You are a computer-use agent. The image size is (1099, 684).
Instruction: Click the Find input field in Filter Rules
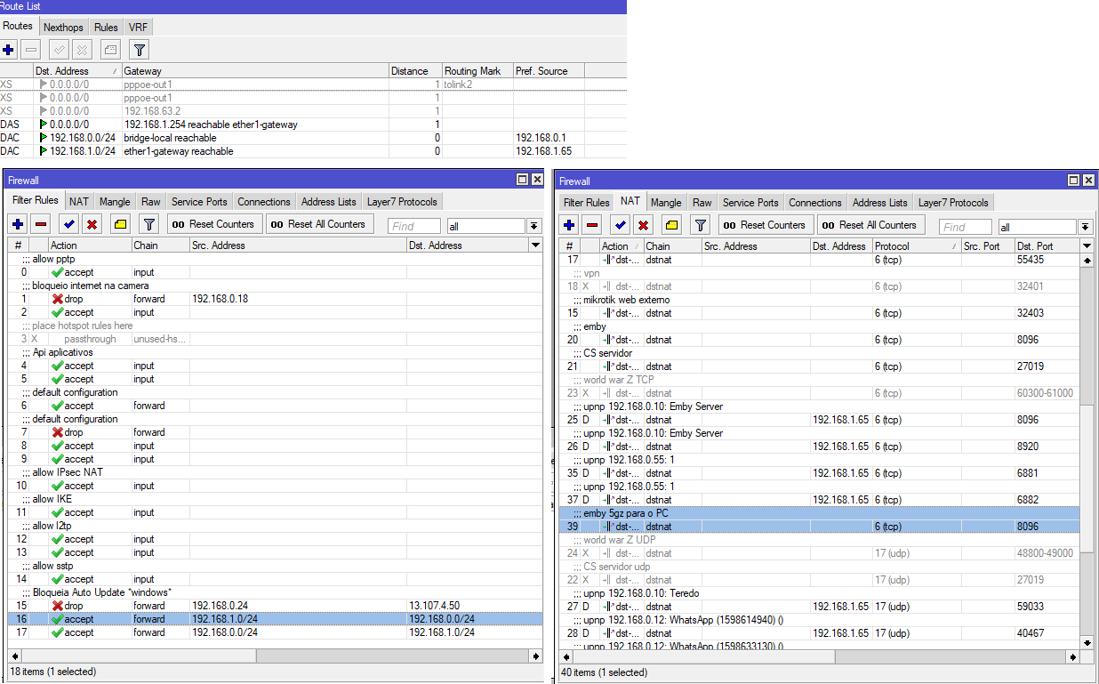point(413,225)
